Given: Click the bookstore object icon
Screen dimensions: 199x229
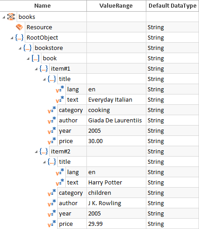Looking at the screenshot, I should tap(27, 48).
